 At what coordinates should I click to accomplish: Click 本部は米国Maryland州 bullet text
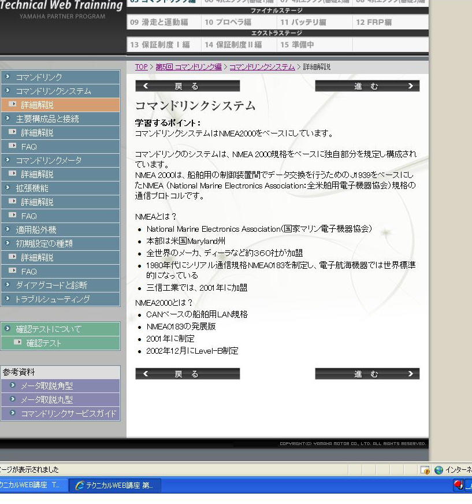point(185,241)
